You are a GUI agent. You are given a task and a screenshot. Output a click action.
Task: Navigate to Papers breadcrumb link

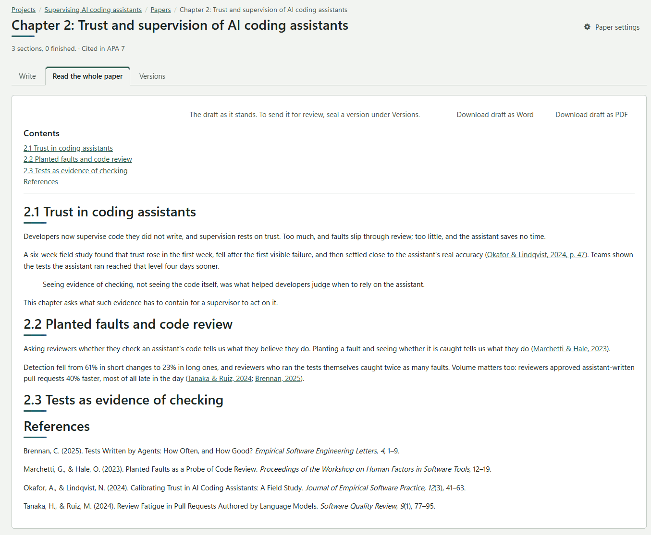pos(160,10)
